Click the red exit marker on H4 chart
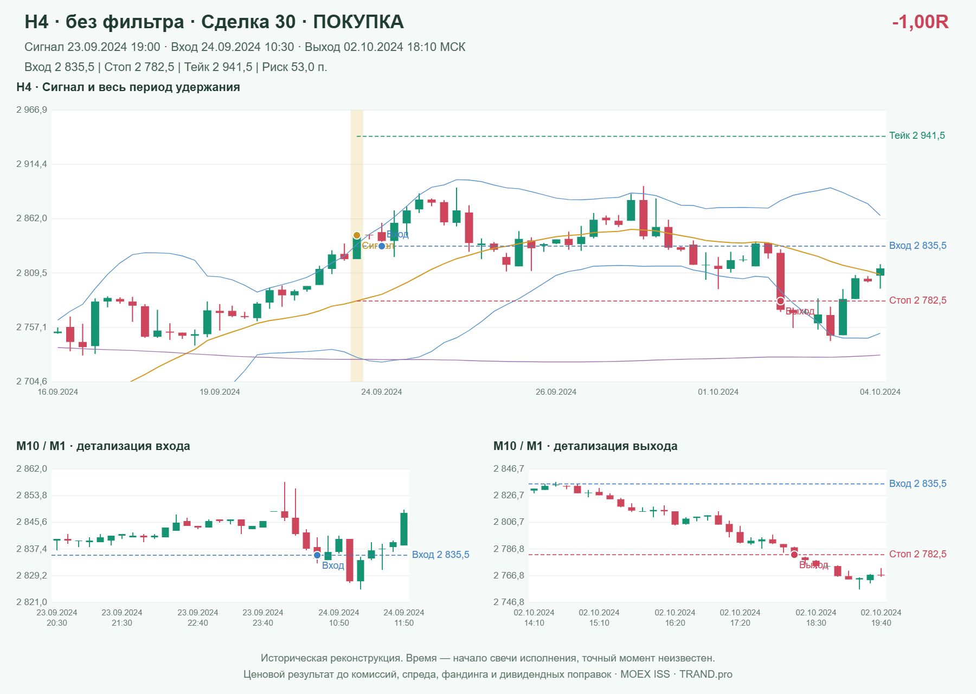The width and height of the screenshot is (976, 694). click(x=780, y=301)
